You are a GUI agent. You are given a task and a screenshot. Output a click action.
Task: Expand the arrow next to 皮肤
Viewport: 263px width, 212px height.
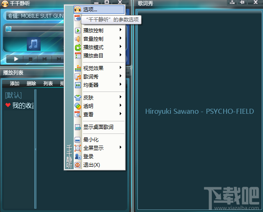(x=121, y=97)
